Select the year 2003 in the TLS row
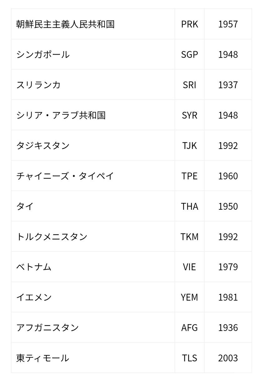Screen dimensions: 263x374 [x=228, y=358]
